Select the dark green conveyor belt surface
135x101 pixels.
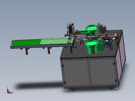(x=26, y=43)
